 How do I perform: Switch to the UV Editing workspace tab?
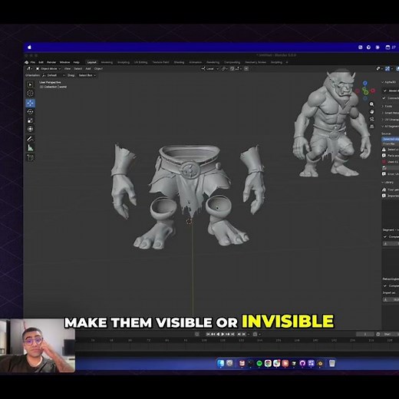click(140, 62)
